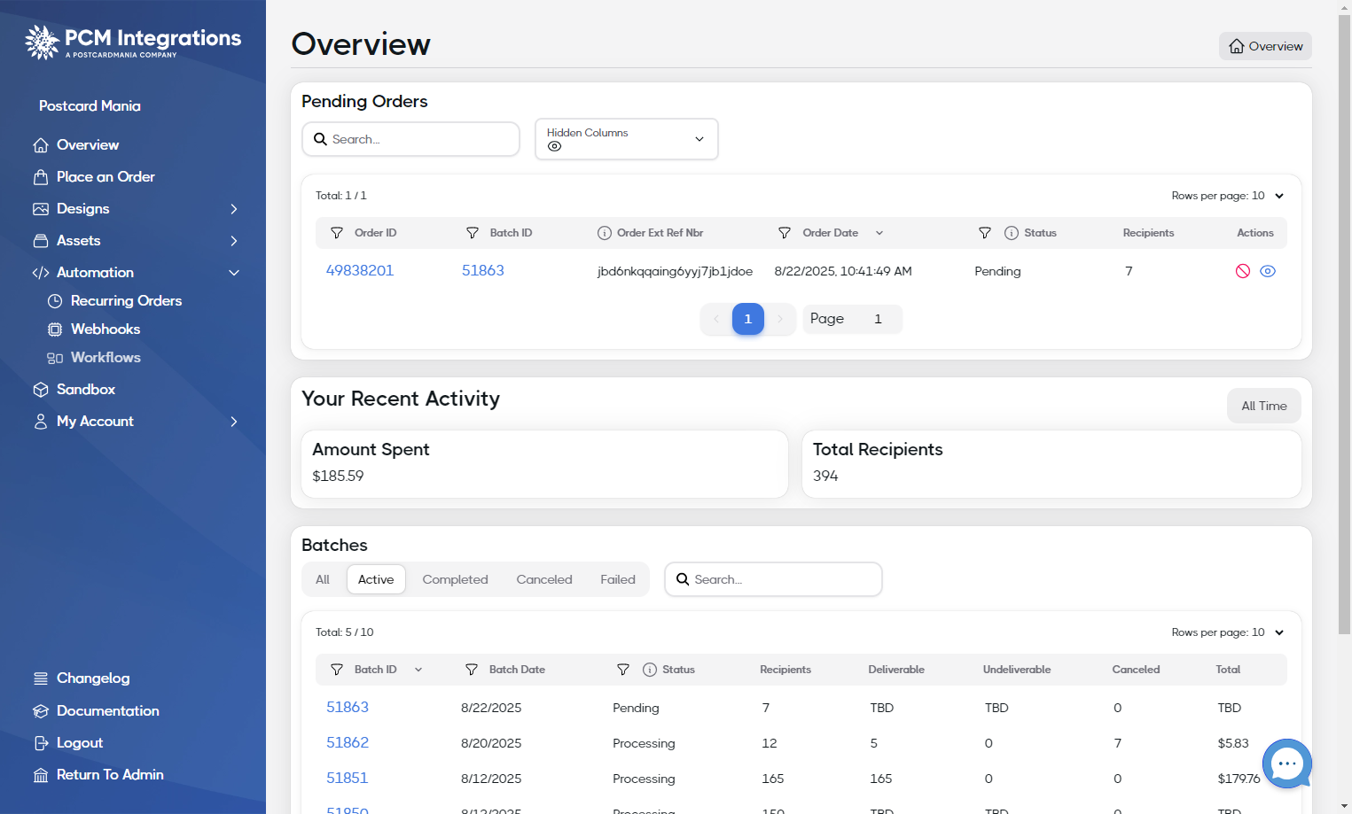Screen dimensions: 1352x814
Task: Open Overview in the sidebar
Action: (x=87, y=144)
